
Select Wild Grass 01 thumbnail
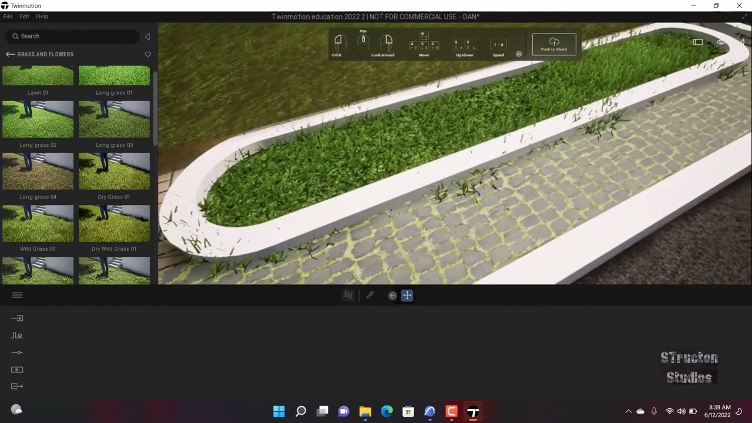(38, 223)
